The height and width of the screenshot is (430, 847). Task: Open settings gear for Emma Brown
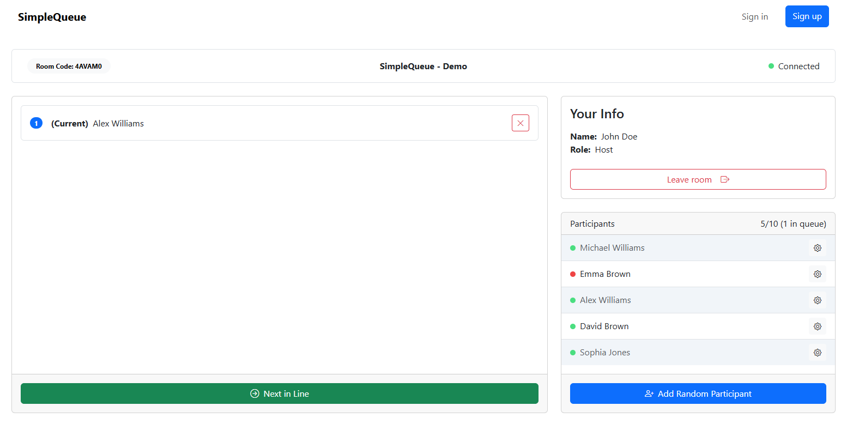point(817,274)
